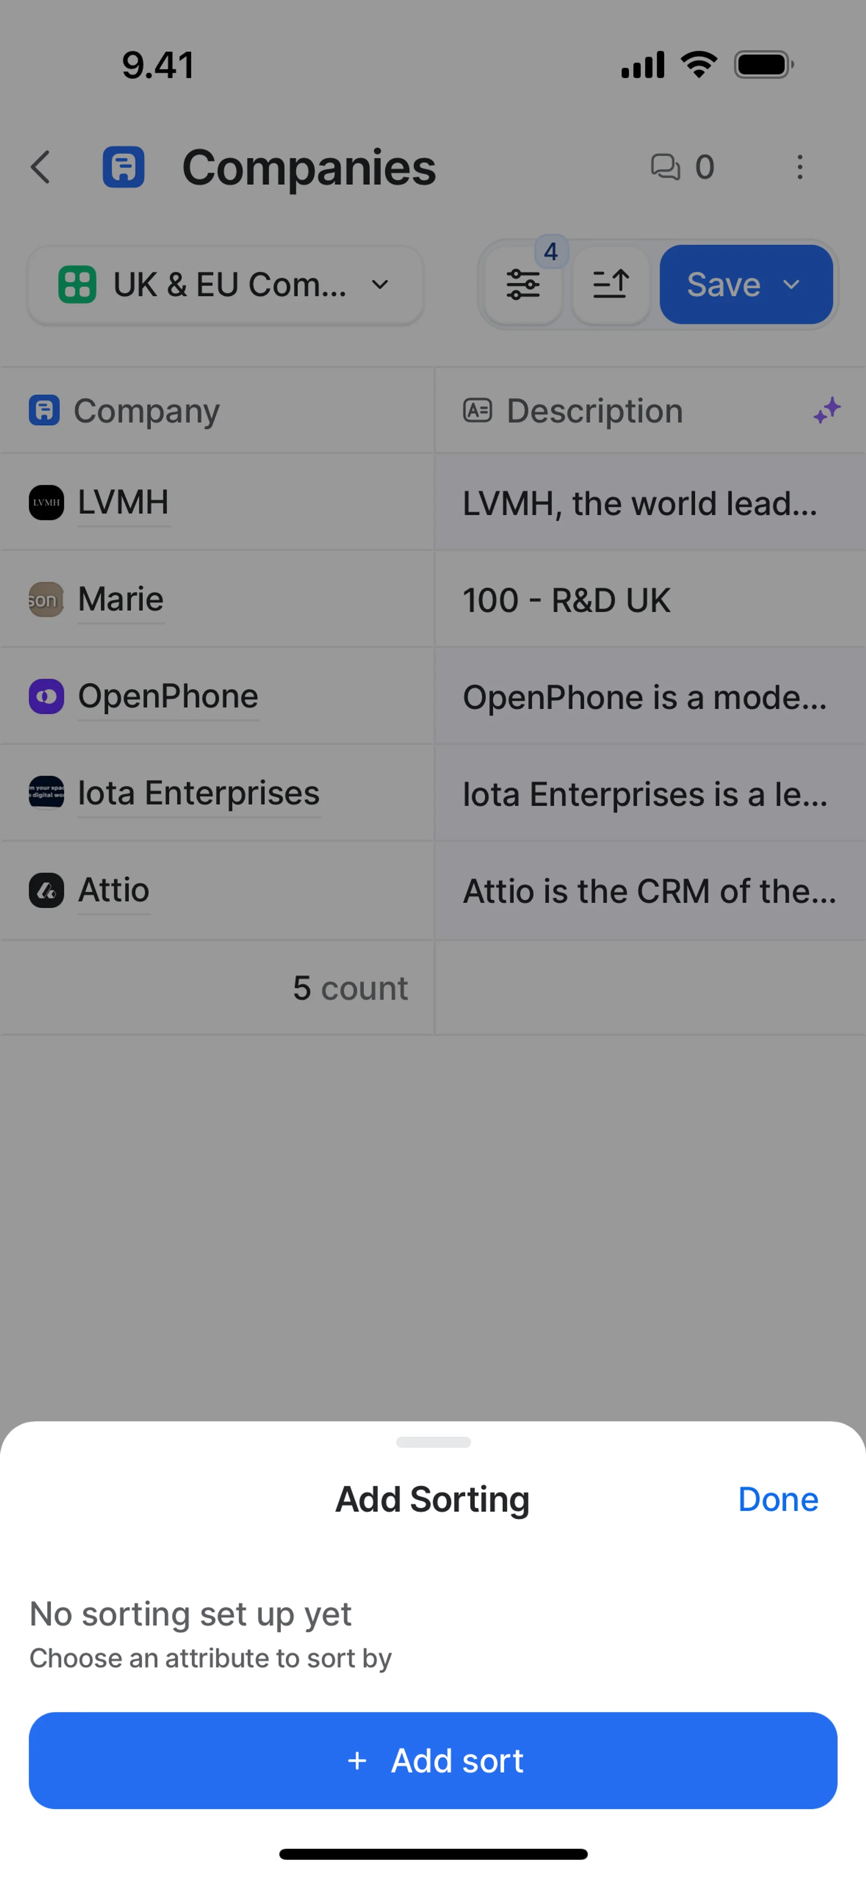866x1877 pixels.
Task: Tap the OpenPhone purple logo
Action: point(46,697)
